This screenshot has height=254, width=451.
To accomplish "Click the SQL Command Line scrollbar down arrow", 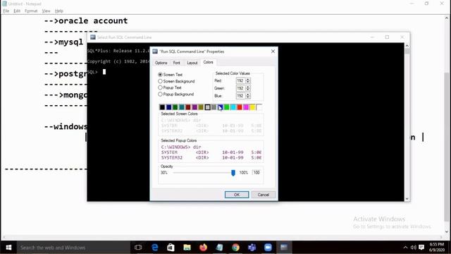I will point(407,198).
